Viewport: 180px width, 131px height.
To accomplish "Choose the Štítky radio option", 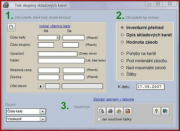I will pos(122,74).
